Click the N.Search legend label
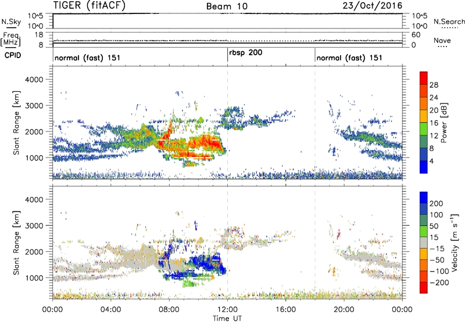465x322 pixels. (x=449, y=22)
